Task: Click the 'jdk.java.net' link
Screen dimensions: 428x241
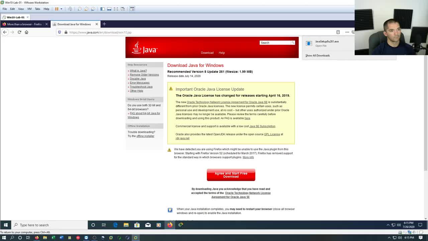Action: click(x=182, y=138)
